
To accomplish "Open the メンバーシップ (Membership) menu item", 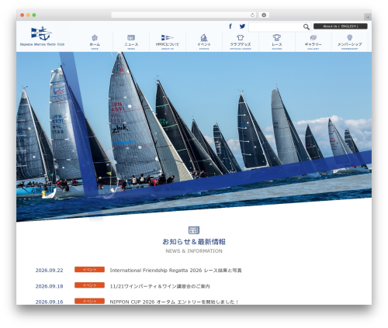I will [x=350, y=42].
